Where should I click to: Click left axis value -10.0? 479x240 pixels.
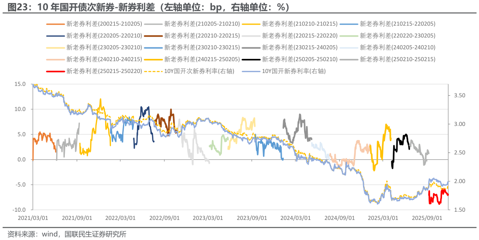(19, 210)
